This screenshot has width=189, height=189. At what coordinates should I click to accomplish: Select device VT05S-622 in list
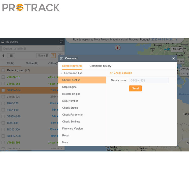13,97
